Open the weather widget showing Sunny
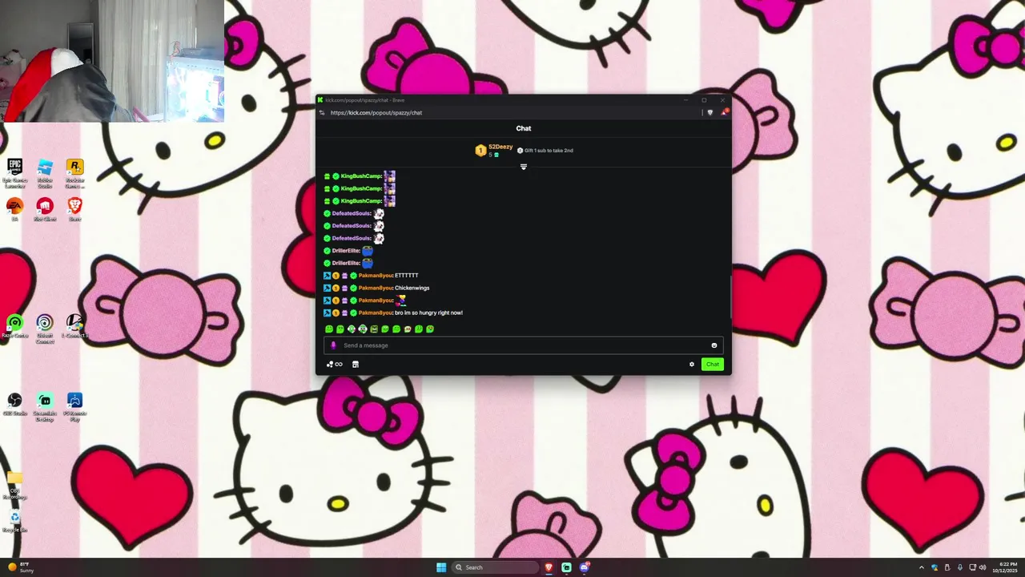This screenshot has width=1025, height=577. tap(20, 567)
